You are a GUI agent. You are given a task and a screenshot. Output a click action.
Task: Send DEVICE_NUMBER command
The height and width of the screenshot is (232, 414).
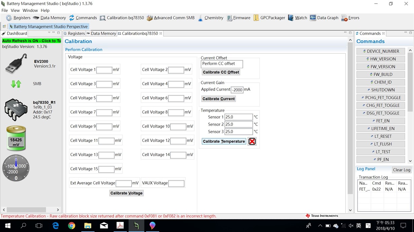coord(381,51)
